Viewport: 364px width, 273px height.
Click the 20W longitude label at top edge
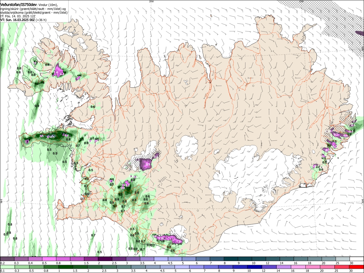151,1
